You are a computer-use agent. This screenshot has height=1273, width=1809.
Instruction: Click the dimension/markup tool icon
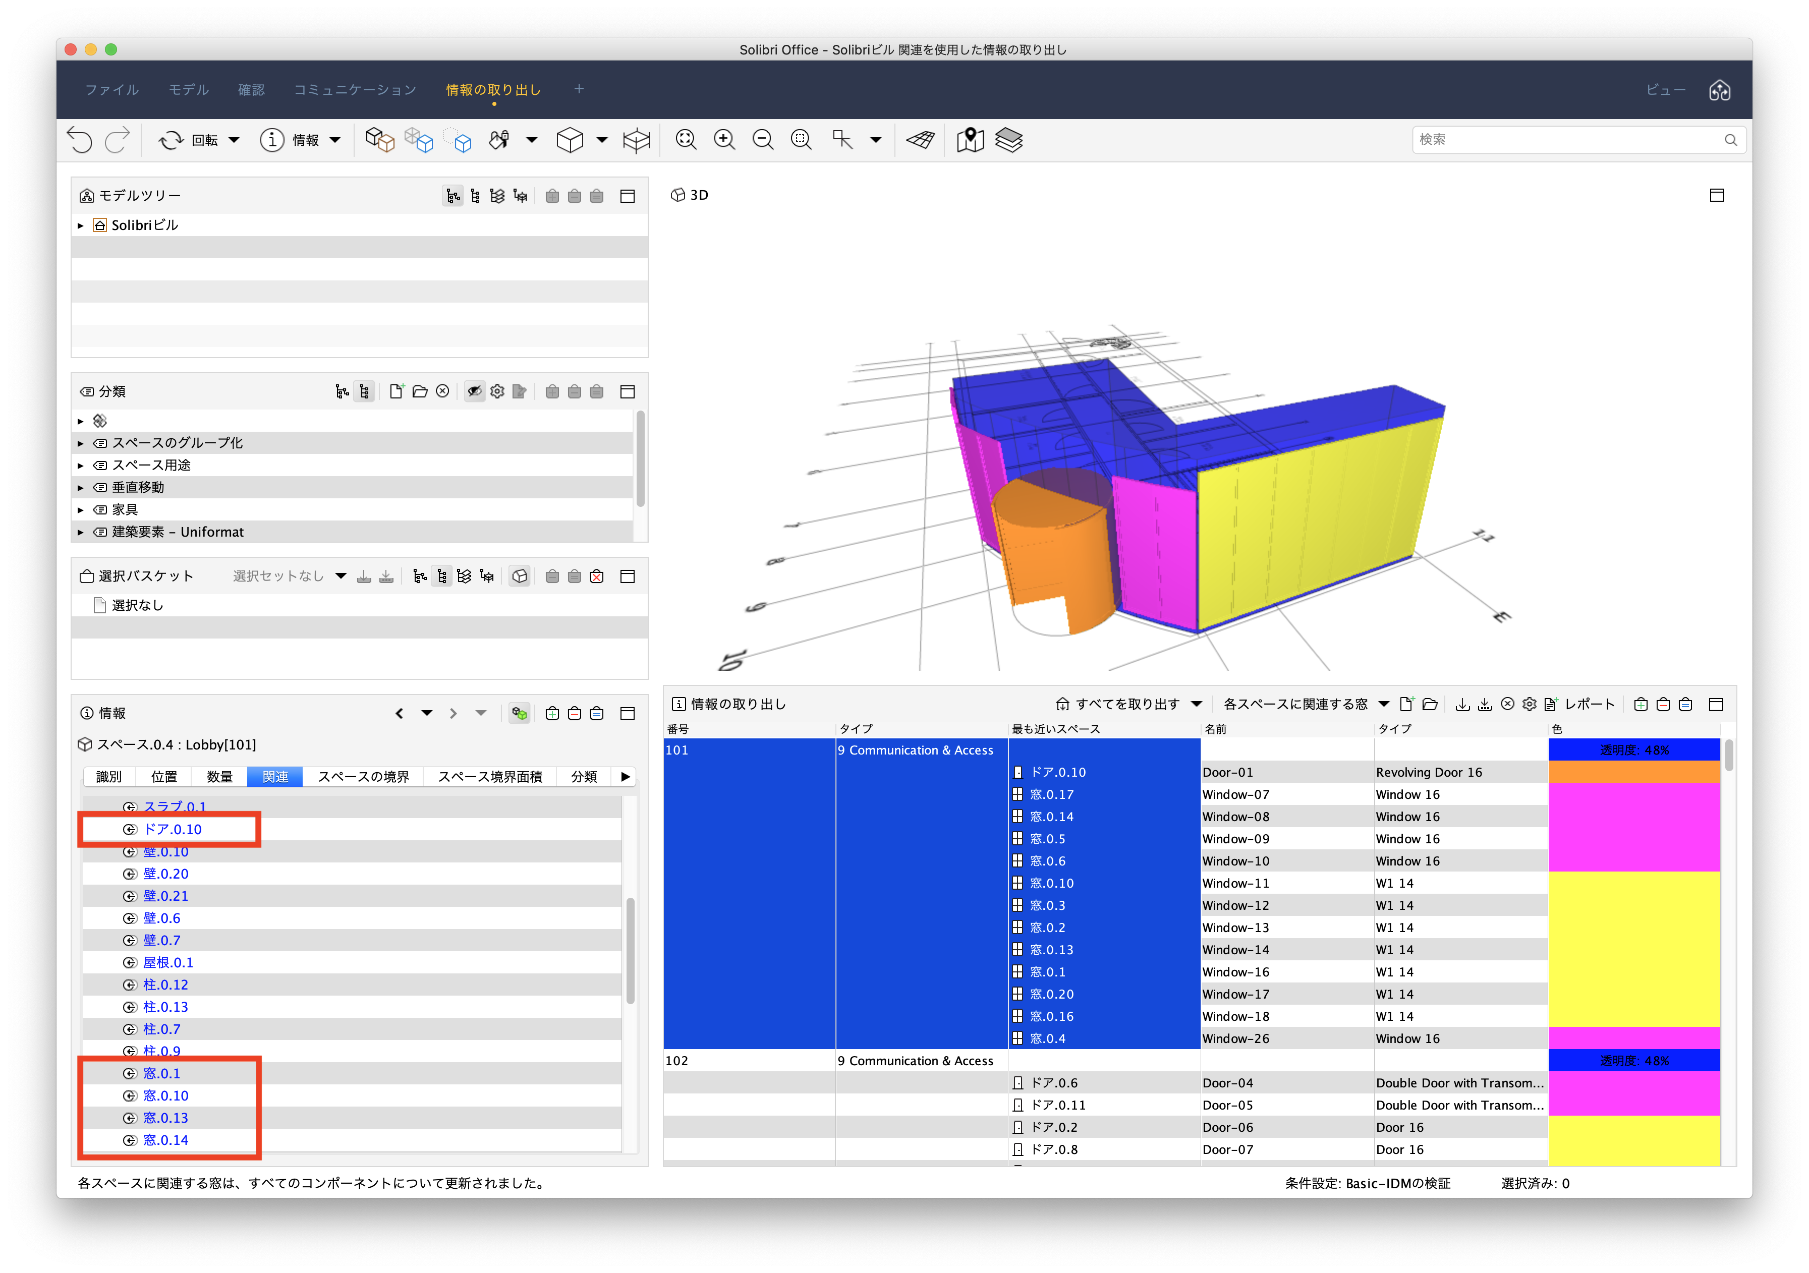(x=842, y=140)
